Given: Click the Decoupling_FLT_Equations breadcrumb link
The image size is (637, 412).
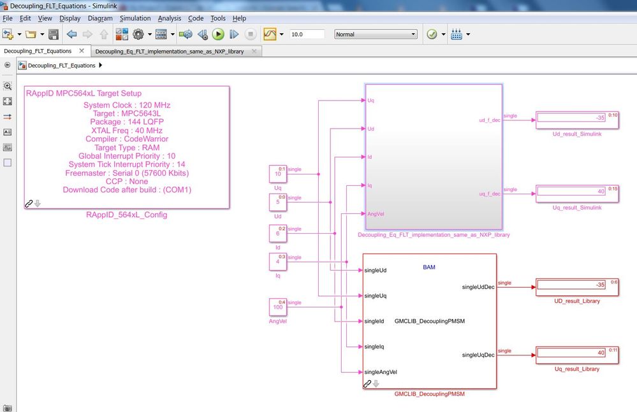Looking at the screenshot, I should click(61, 66).
